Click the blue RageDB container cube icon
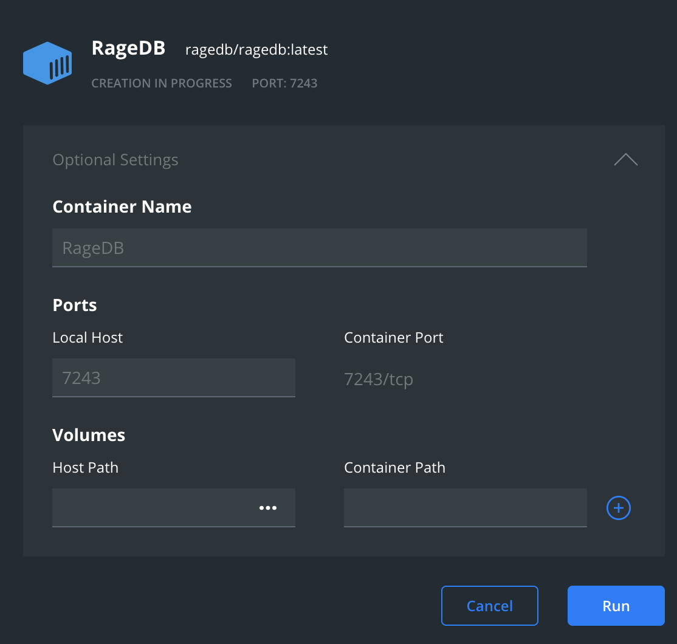 (x=47, y=63)
